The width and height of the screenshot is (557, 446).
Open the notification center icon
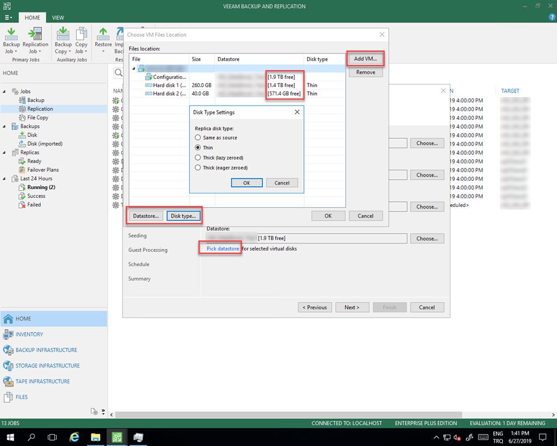coord(542,437)
